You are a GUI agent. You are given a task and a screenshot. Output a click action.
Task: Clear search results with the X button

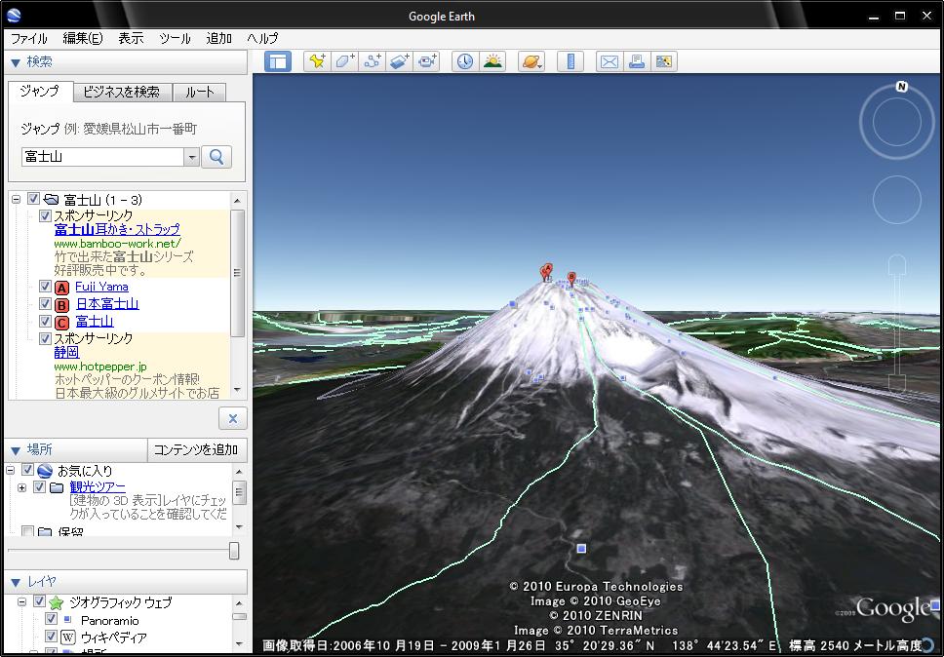click(233, 418)
